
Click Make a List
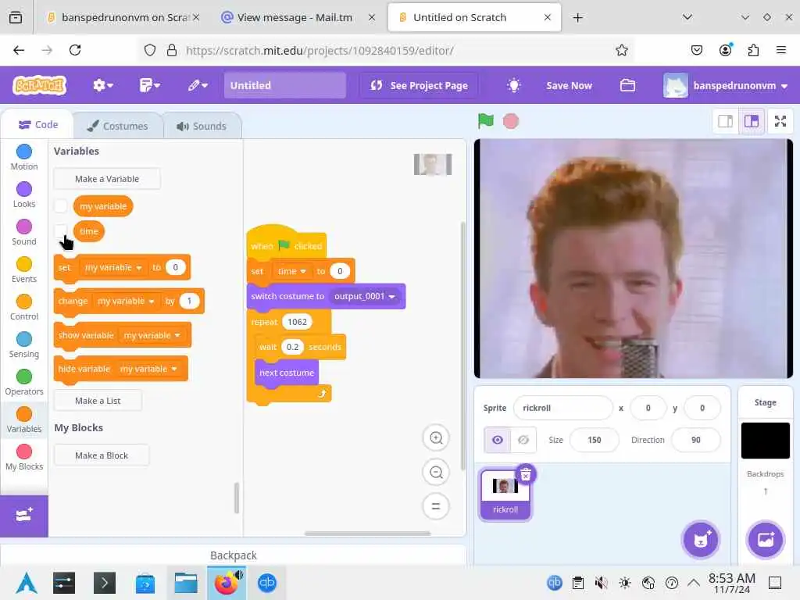98,401
